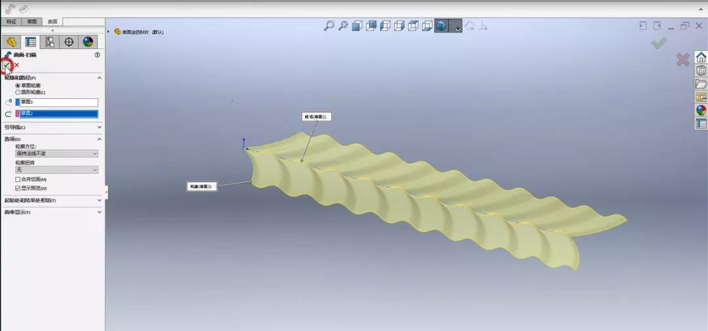Click the Zoom to Area magnifier icon
The height and width of the screenshot is (331, 708).
click(x=343, y=26)
